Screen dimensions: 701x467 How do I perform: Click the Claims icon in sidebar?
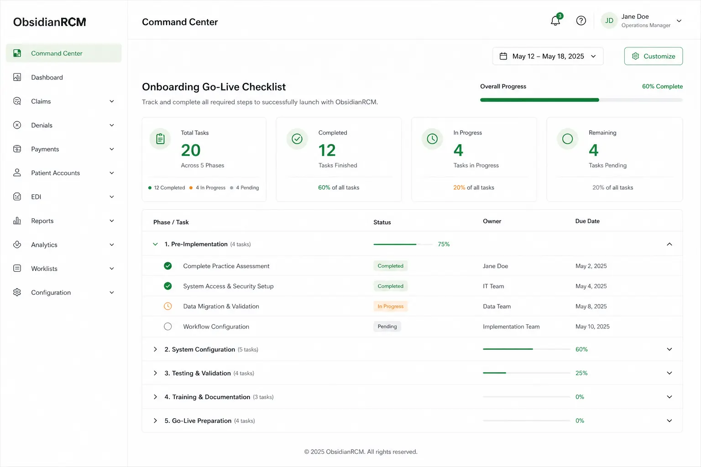pyautogui.click(x=17, y=101)
